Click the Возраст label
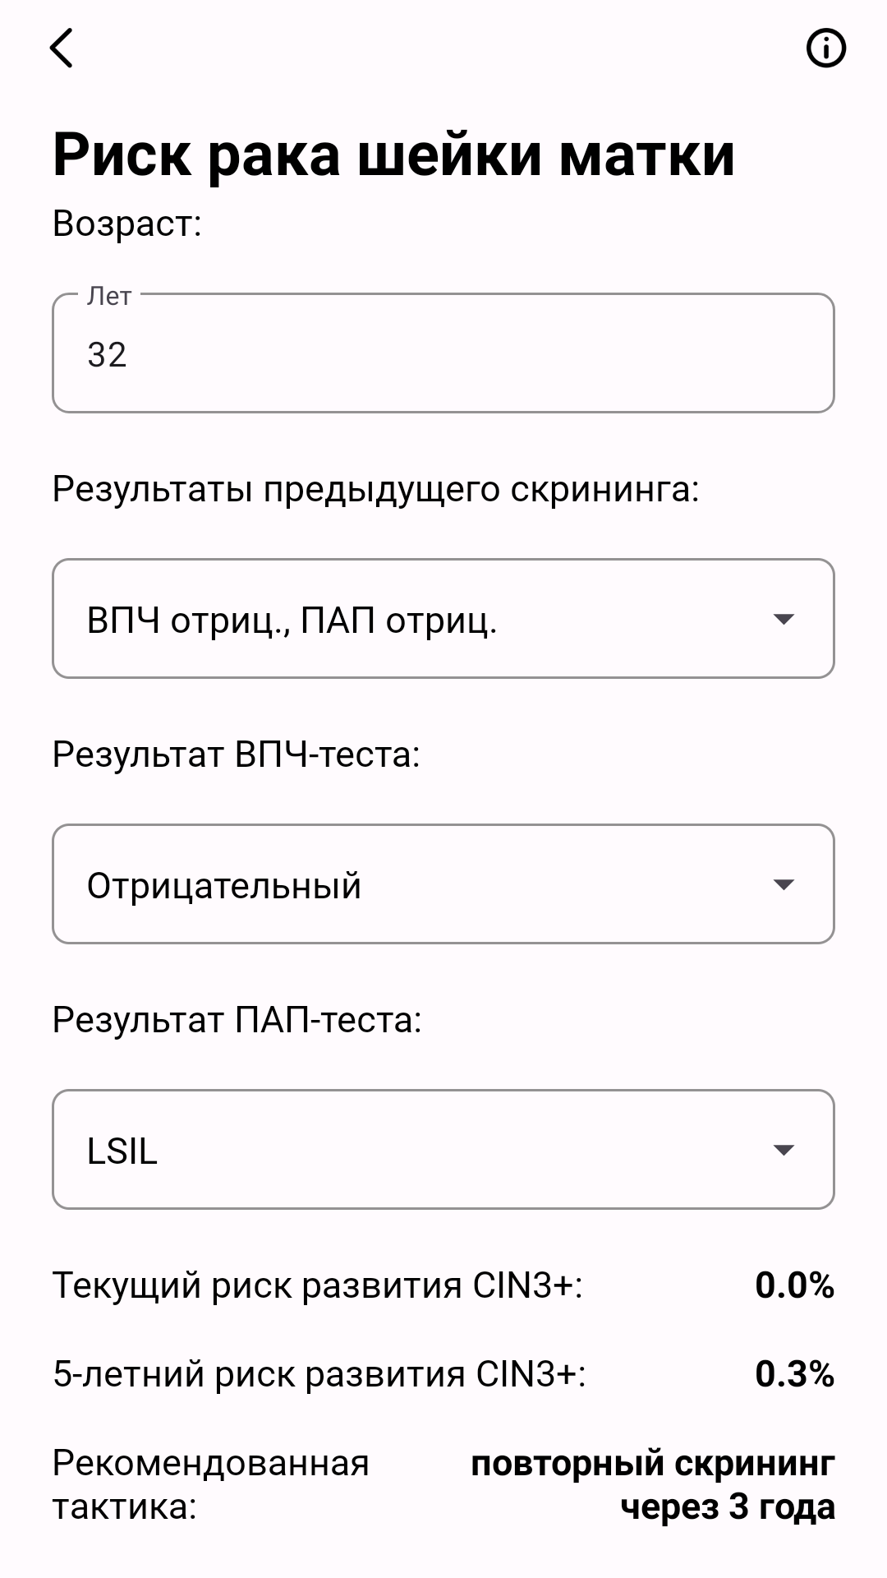The height and width of the screenshot is (1578, 887). [127, 224]
